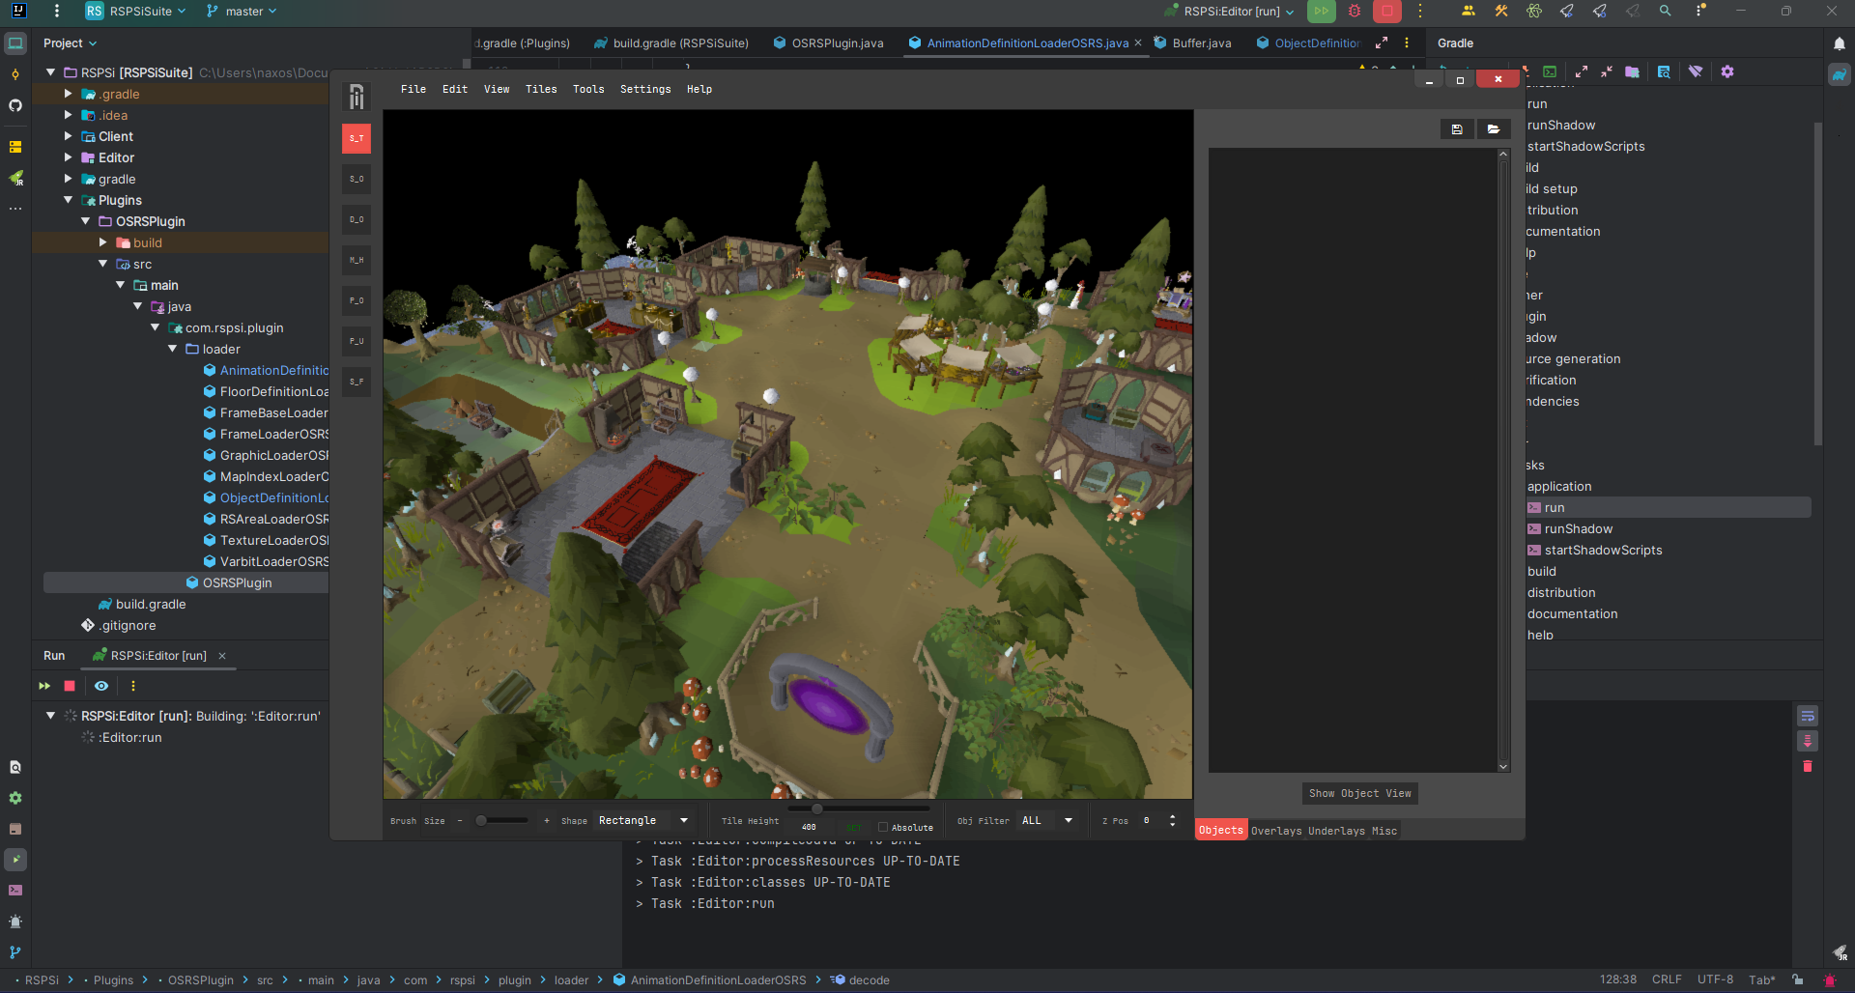Expand the Editor module folder
1855x993 pixels.
coord(69,157)
